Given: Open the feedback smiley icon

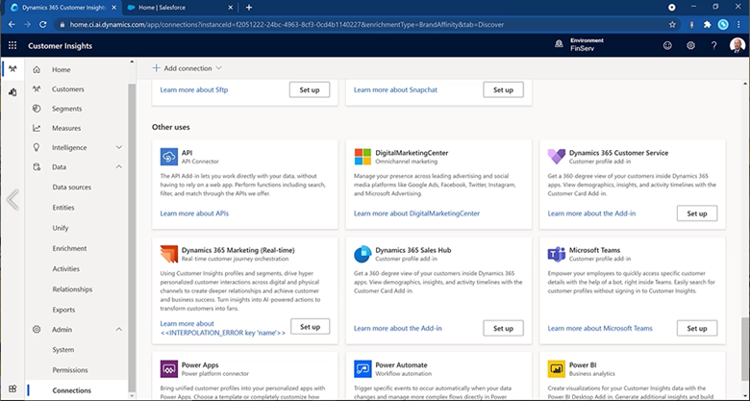Looking at the screenshot, I should (667, 45).
